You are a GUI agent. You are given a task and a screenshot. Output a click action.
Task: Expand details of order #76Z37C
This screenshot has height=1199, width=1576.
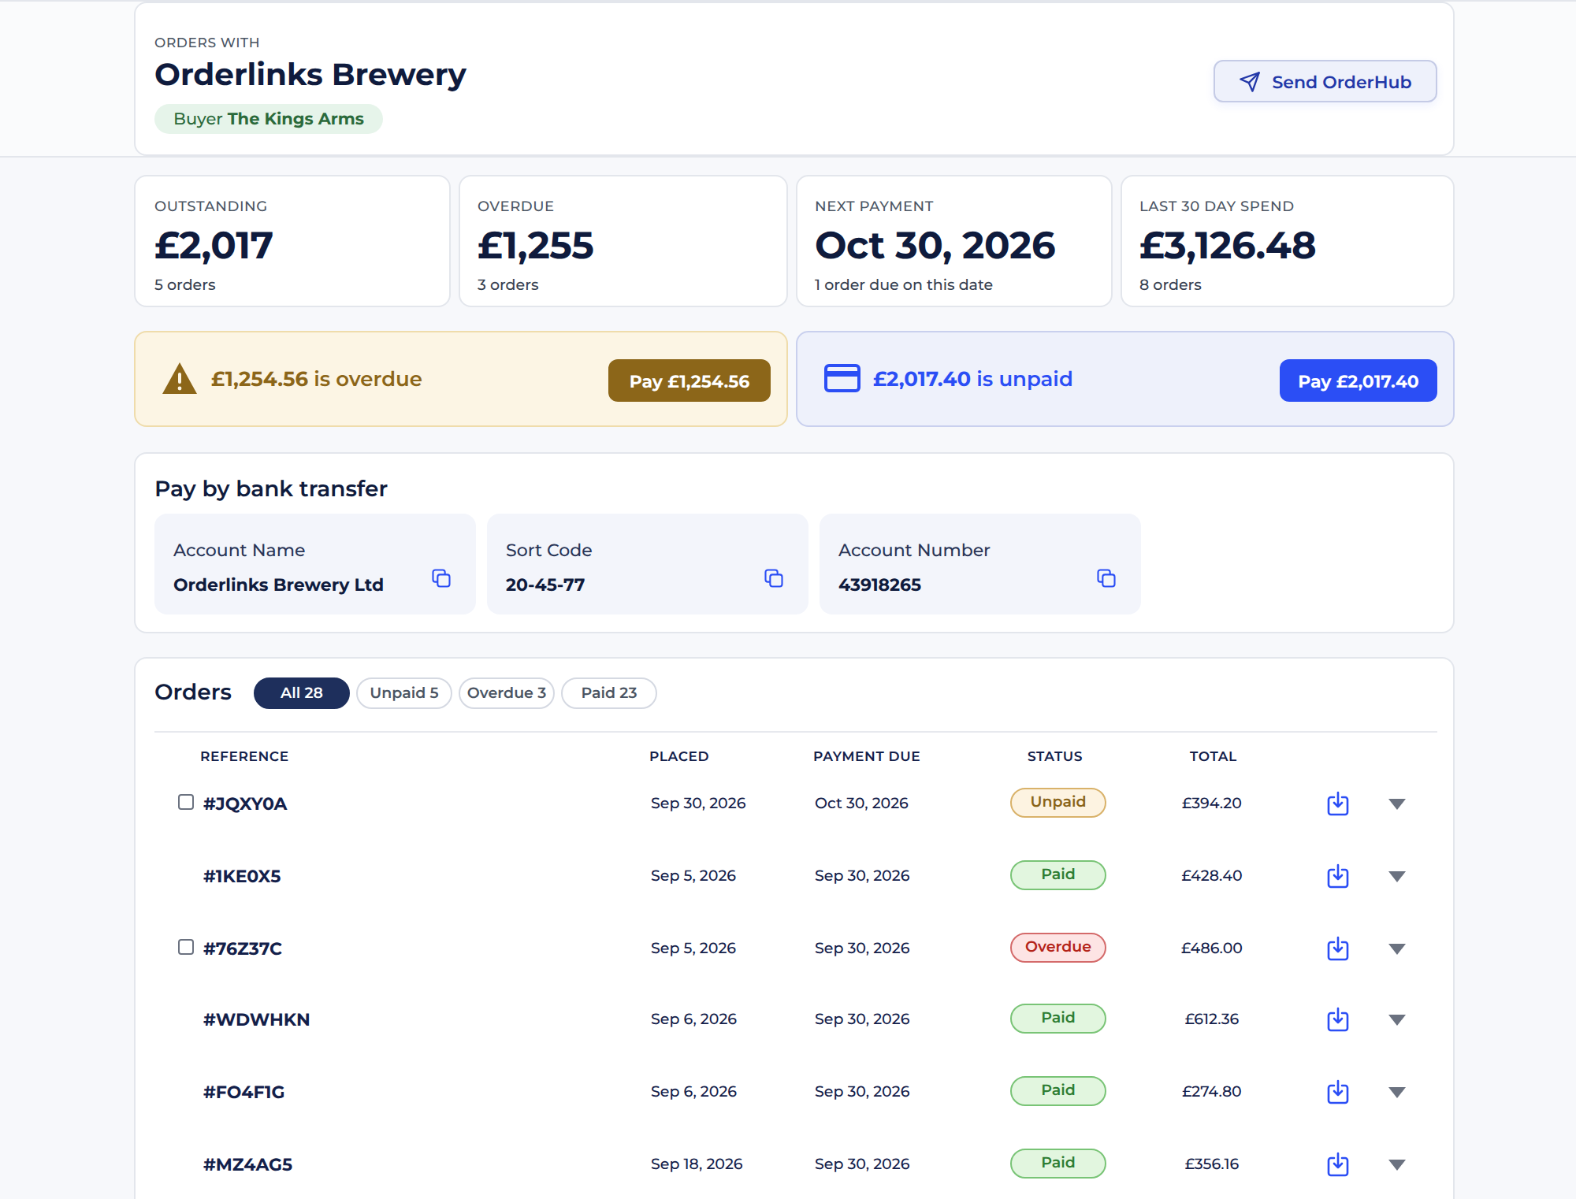tap(1397, 948)
